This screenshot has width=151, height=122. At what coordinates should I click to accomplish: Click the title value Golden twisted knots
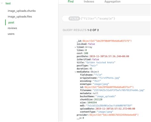(x=100, y=63)
